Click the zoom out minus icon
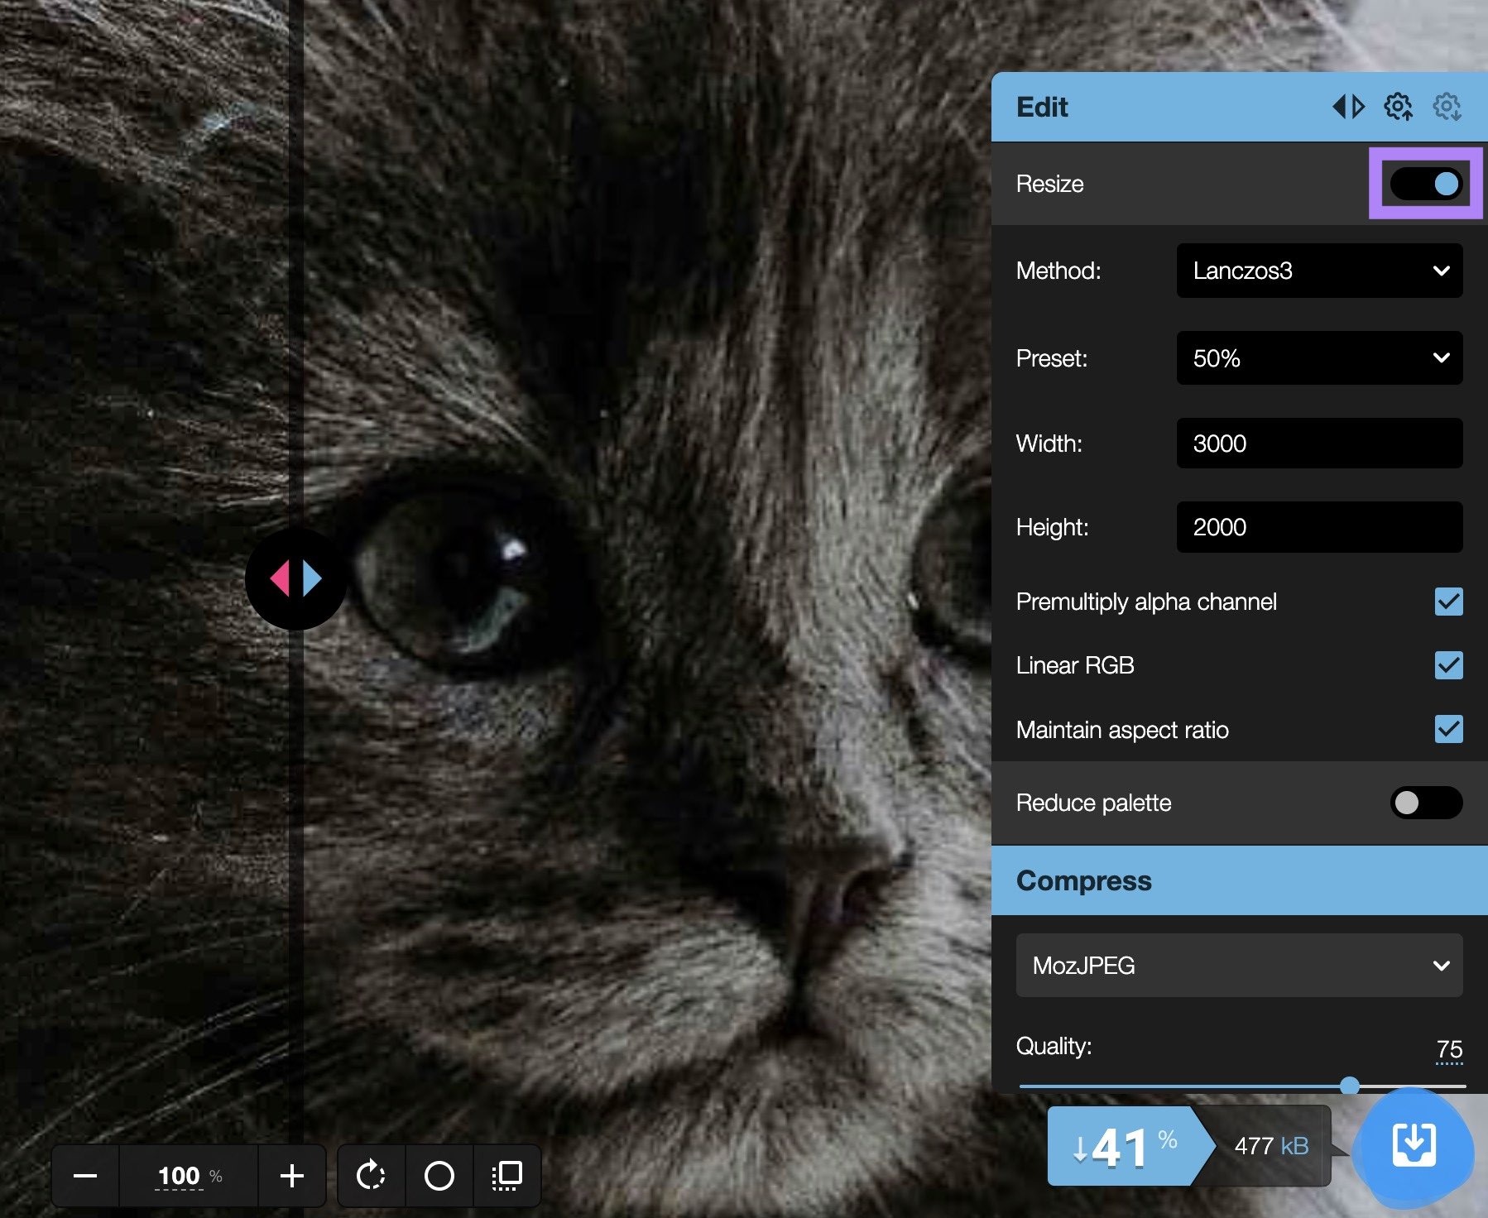The height and width of the screenshot is (1218, 1488). coord(85,1176)
